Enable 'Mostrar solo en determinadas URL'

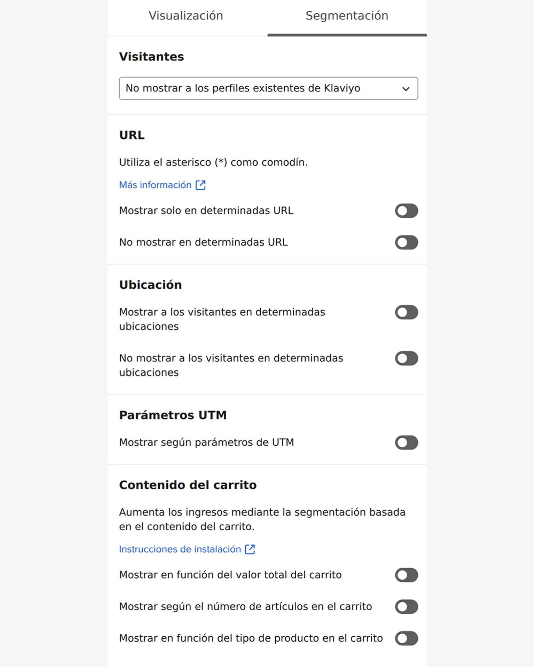point(407,210)
